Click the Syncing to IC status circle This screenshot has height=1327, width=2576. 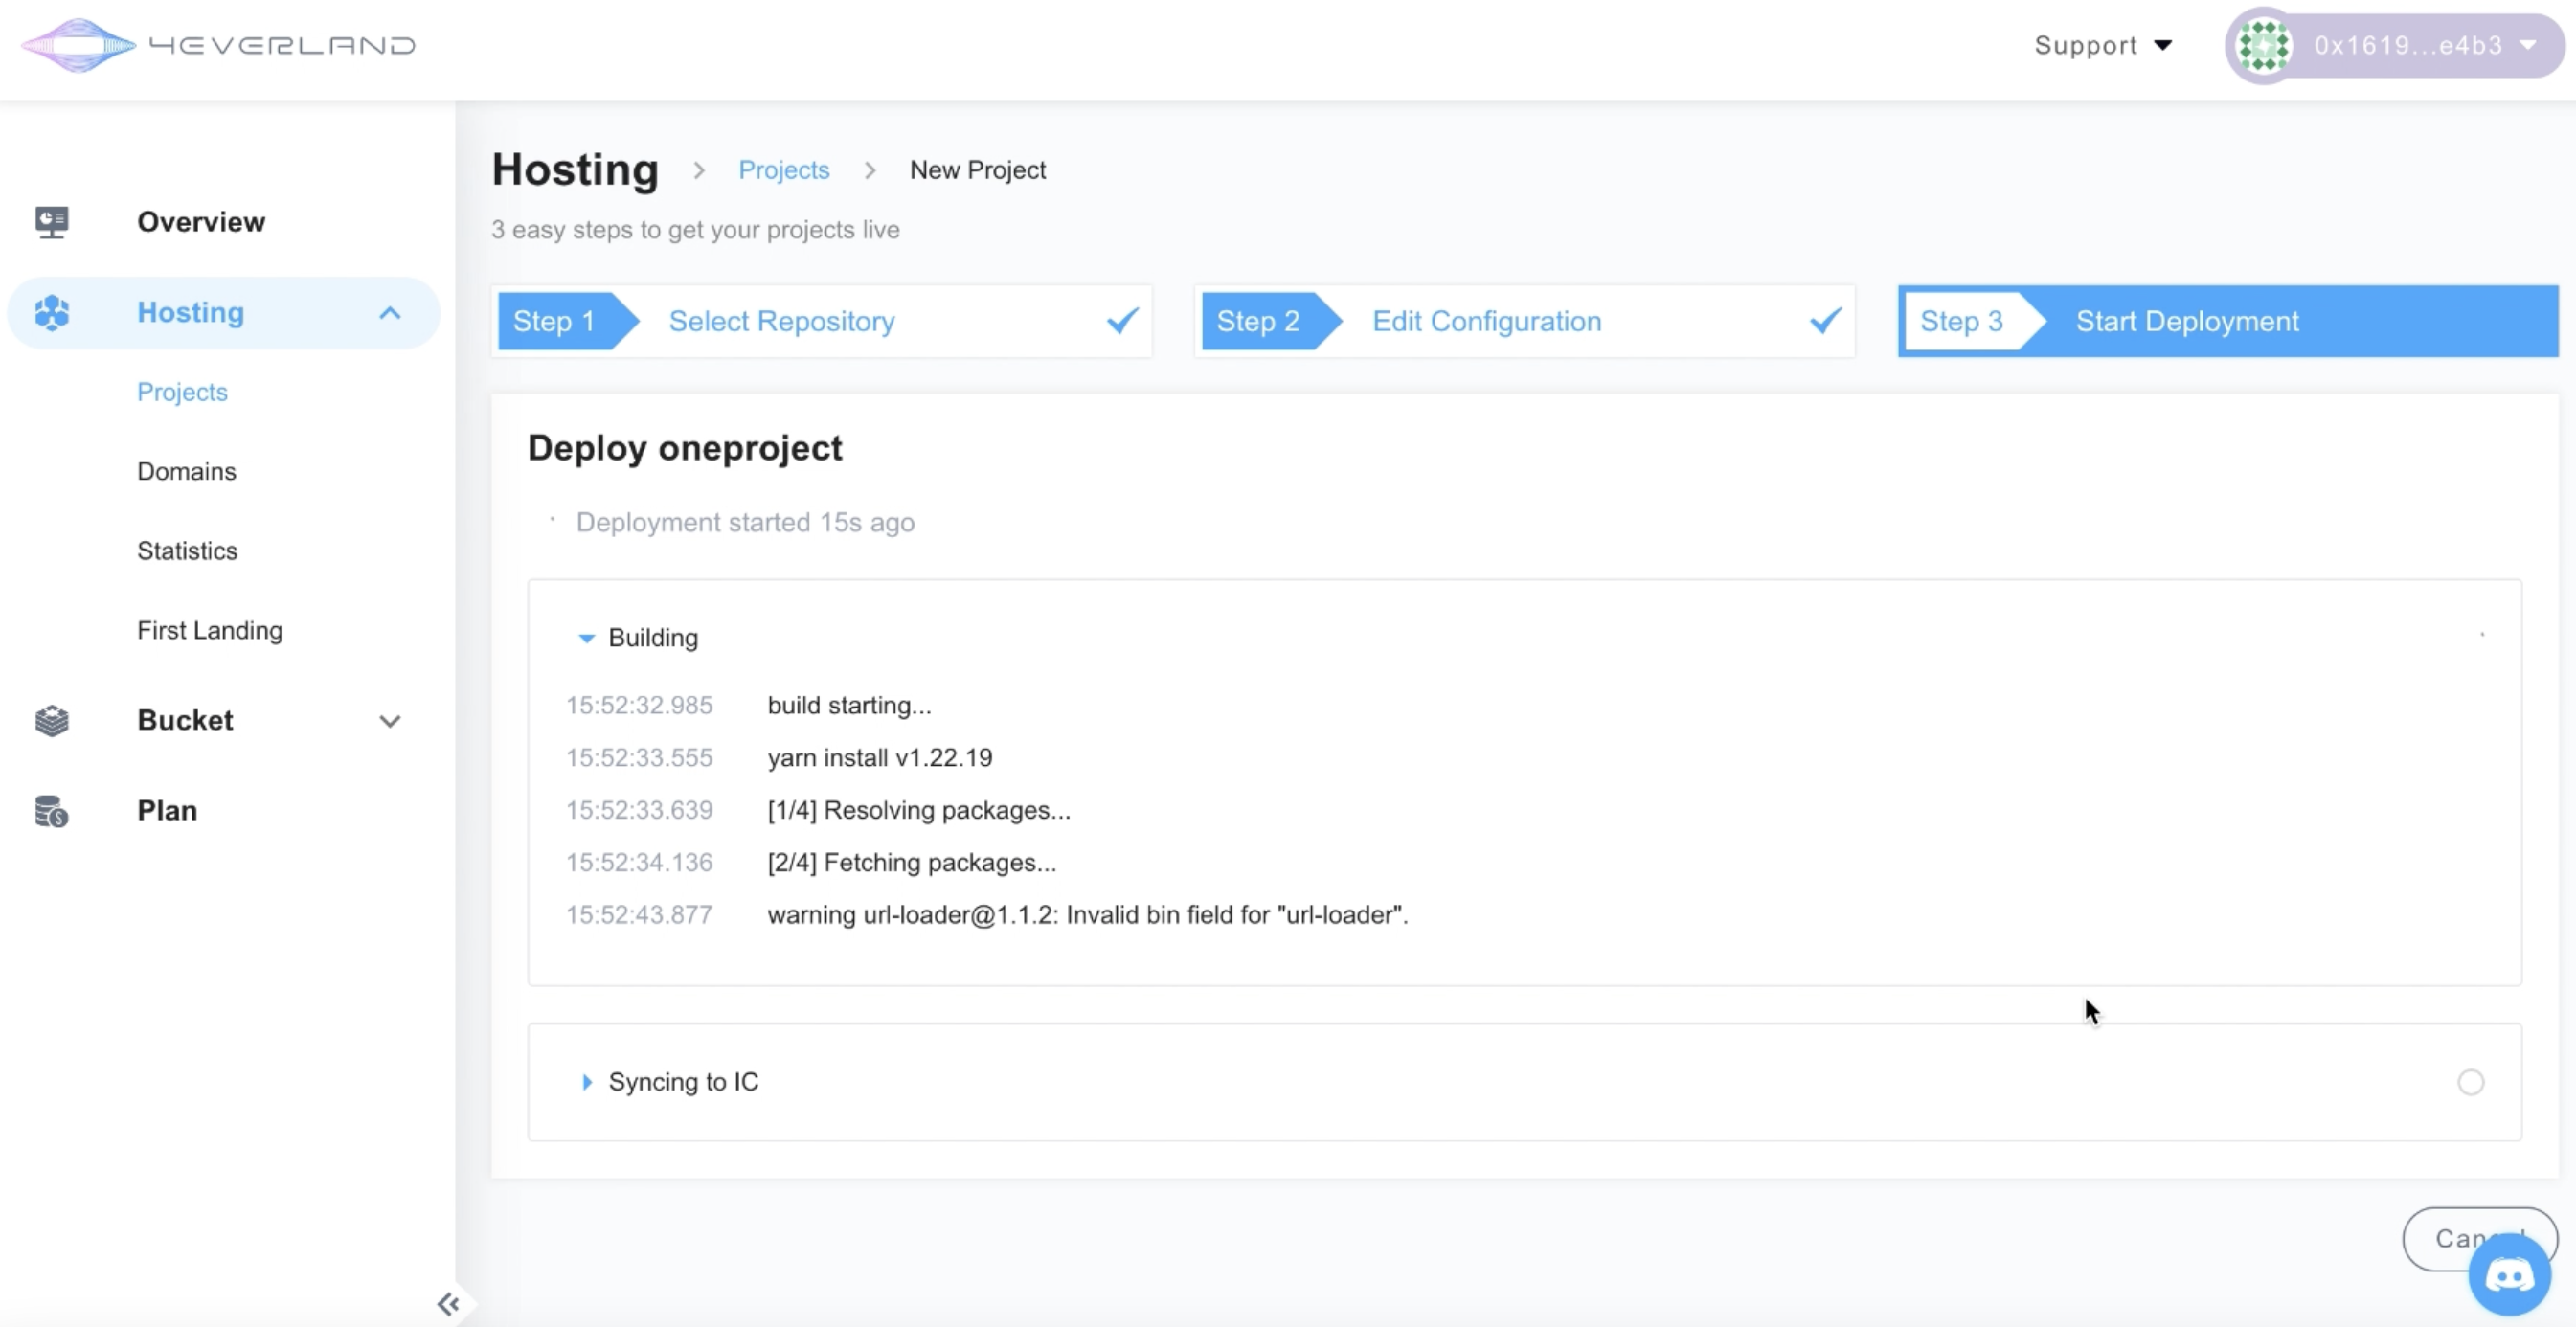(x=2470, y=1082)
